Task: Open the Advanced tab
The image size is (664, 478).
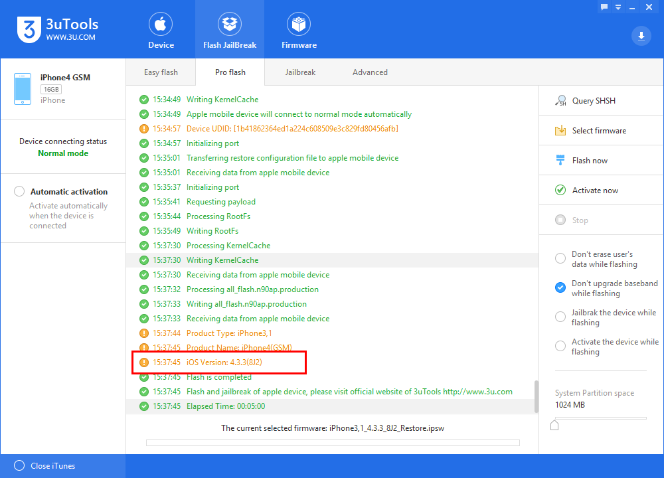Action: (x=370, y=72)
